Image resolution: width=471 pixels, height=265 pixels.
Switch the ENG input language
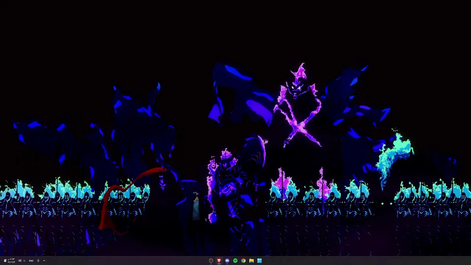tap(31, 261)
